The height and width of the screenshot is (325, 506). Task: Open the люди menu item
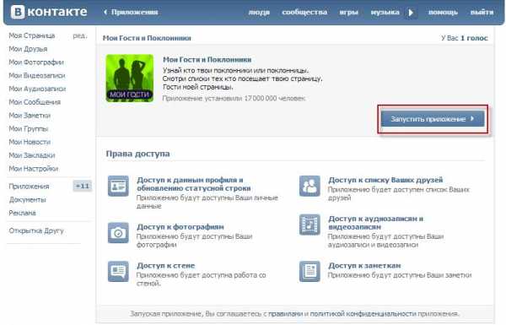point(259,13)
